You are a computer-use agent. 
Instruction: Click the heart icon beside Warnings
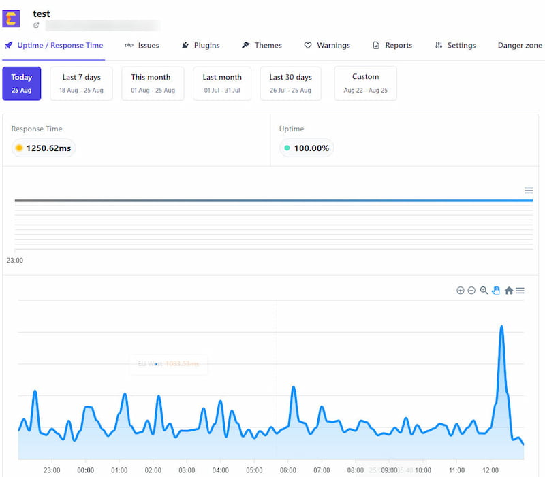pyautogui.click(x=308, y=45)
